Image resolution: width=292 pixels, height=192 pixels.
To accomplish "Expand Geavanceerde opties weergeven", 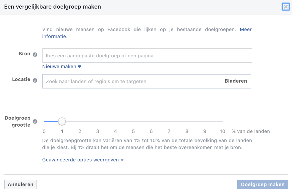I will point(83,160).
